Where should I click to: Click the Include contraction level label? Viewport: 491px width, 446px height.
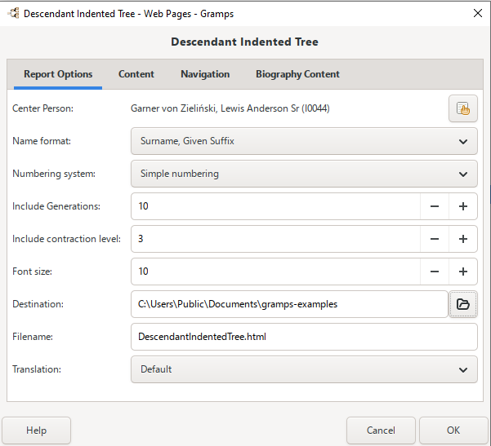pos(67,239)
